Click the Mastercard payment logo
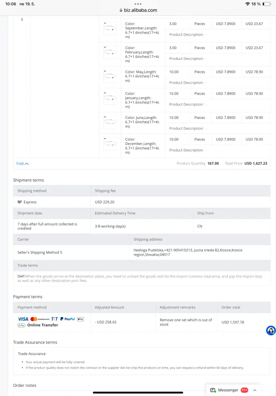Viewport: 276px width, 396px height. click(40, 319)
